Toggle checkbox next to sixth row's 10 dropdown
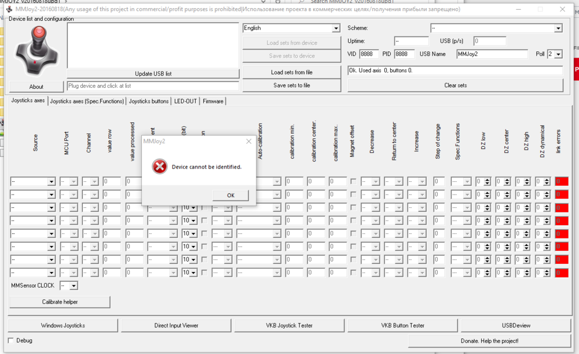The width and height of the screenshot is (579, 354). [204, 247]
